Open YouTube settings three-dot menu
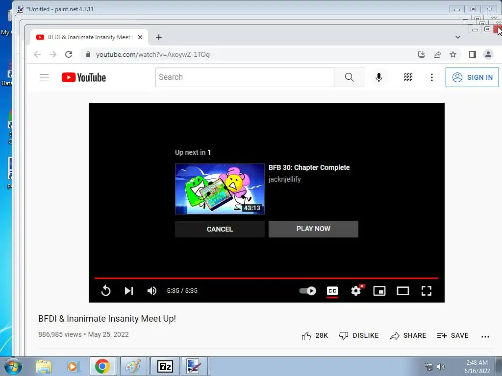The height and width of the screenshot is (376, 502). 431,77
